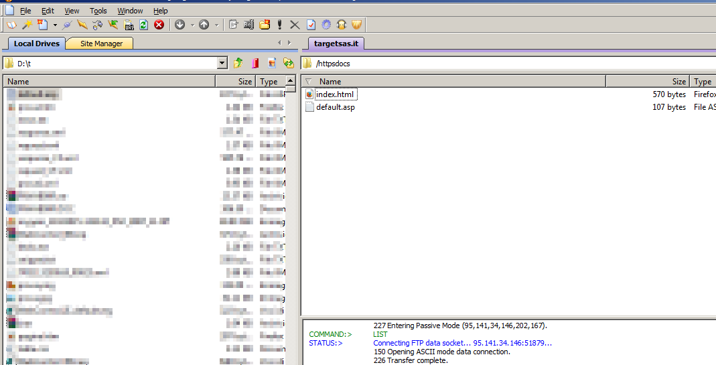Click the headphones support icon
Viewport: 716px width, 365px height.
coord(342,25)
